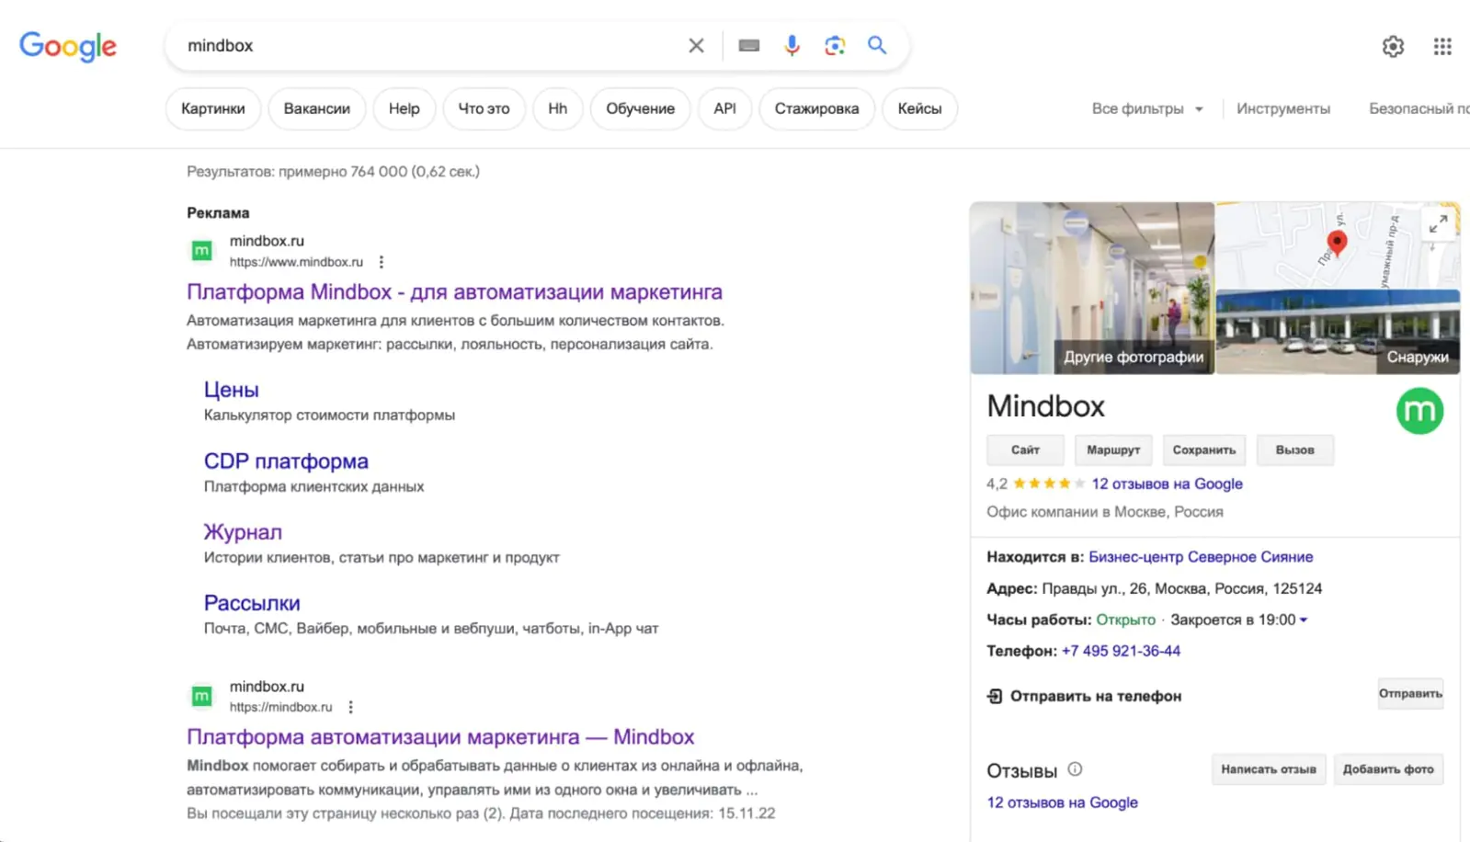Click the Добавить фото button
The image size is (1470, 842).
click(x=1388, y=769)
